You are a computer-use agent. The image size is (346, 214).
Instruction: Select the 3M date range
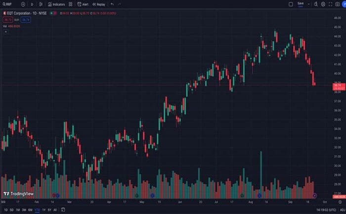pos(24,210)
